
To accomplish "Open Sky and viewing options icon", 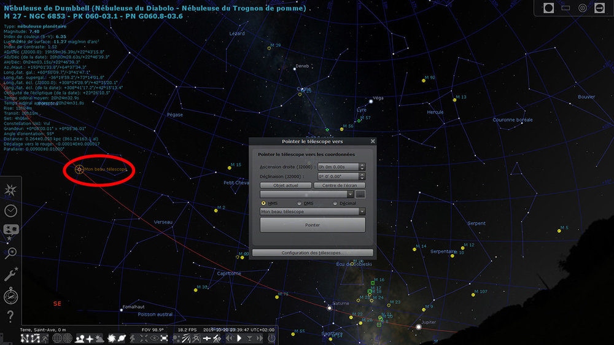I will point(10,231).
